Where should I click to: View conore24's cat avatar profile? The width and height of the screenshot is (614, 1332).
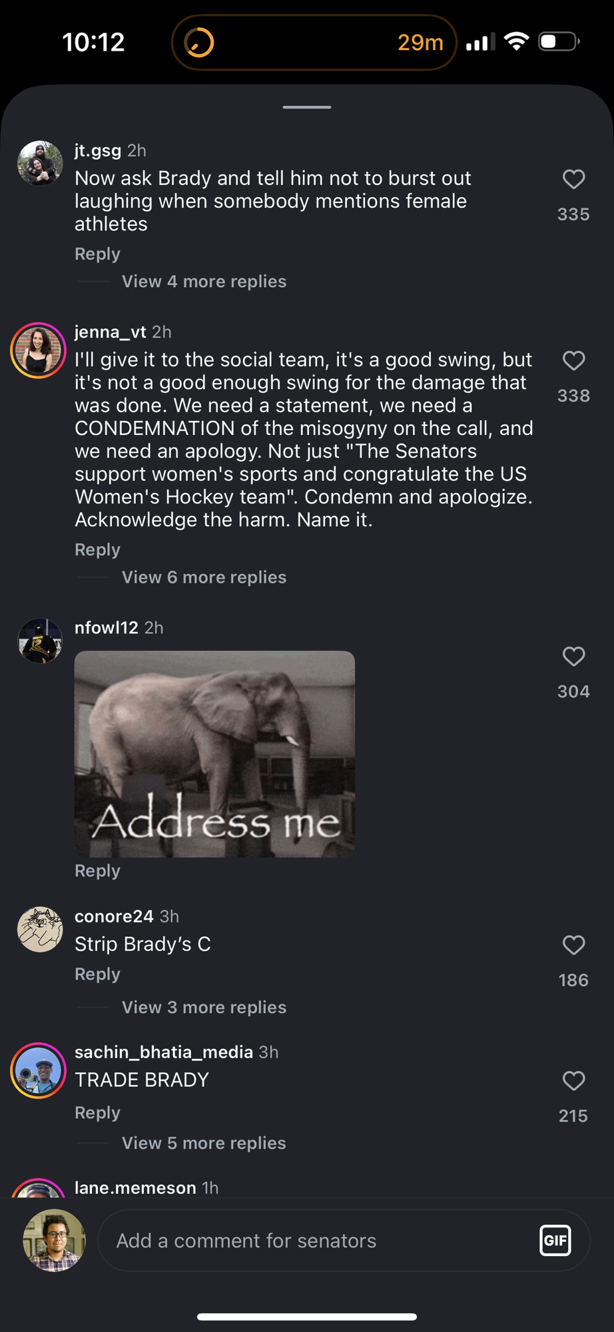coord(40,929)
